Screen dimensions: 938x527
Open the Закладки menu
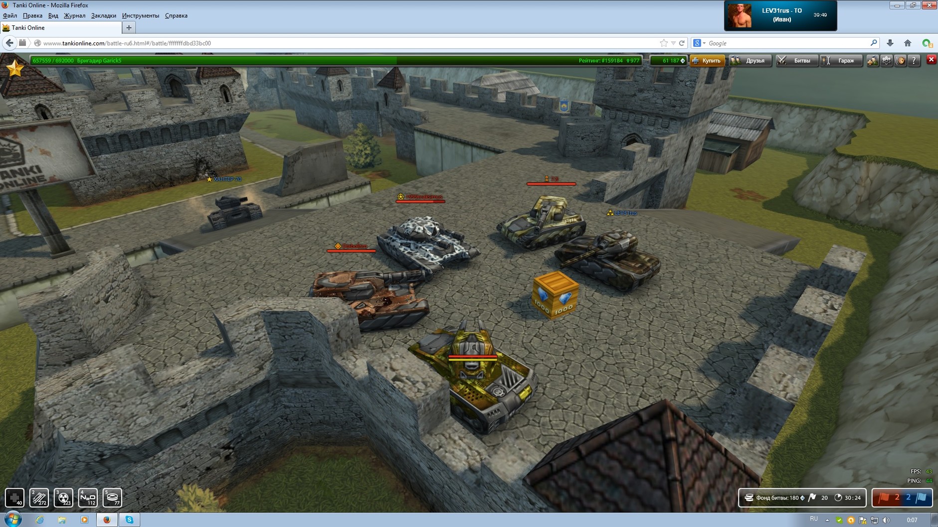pos(103,15)
